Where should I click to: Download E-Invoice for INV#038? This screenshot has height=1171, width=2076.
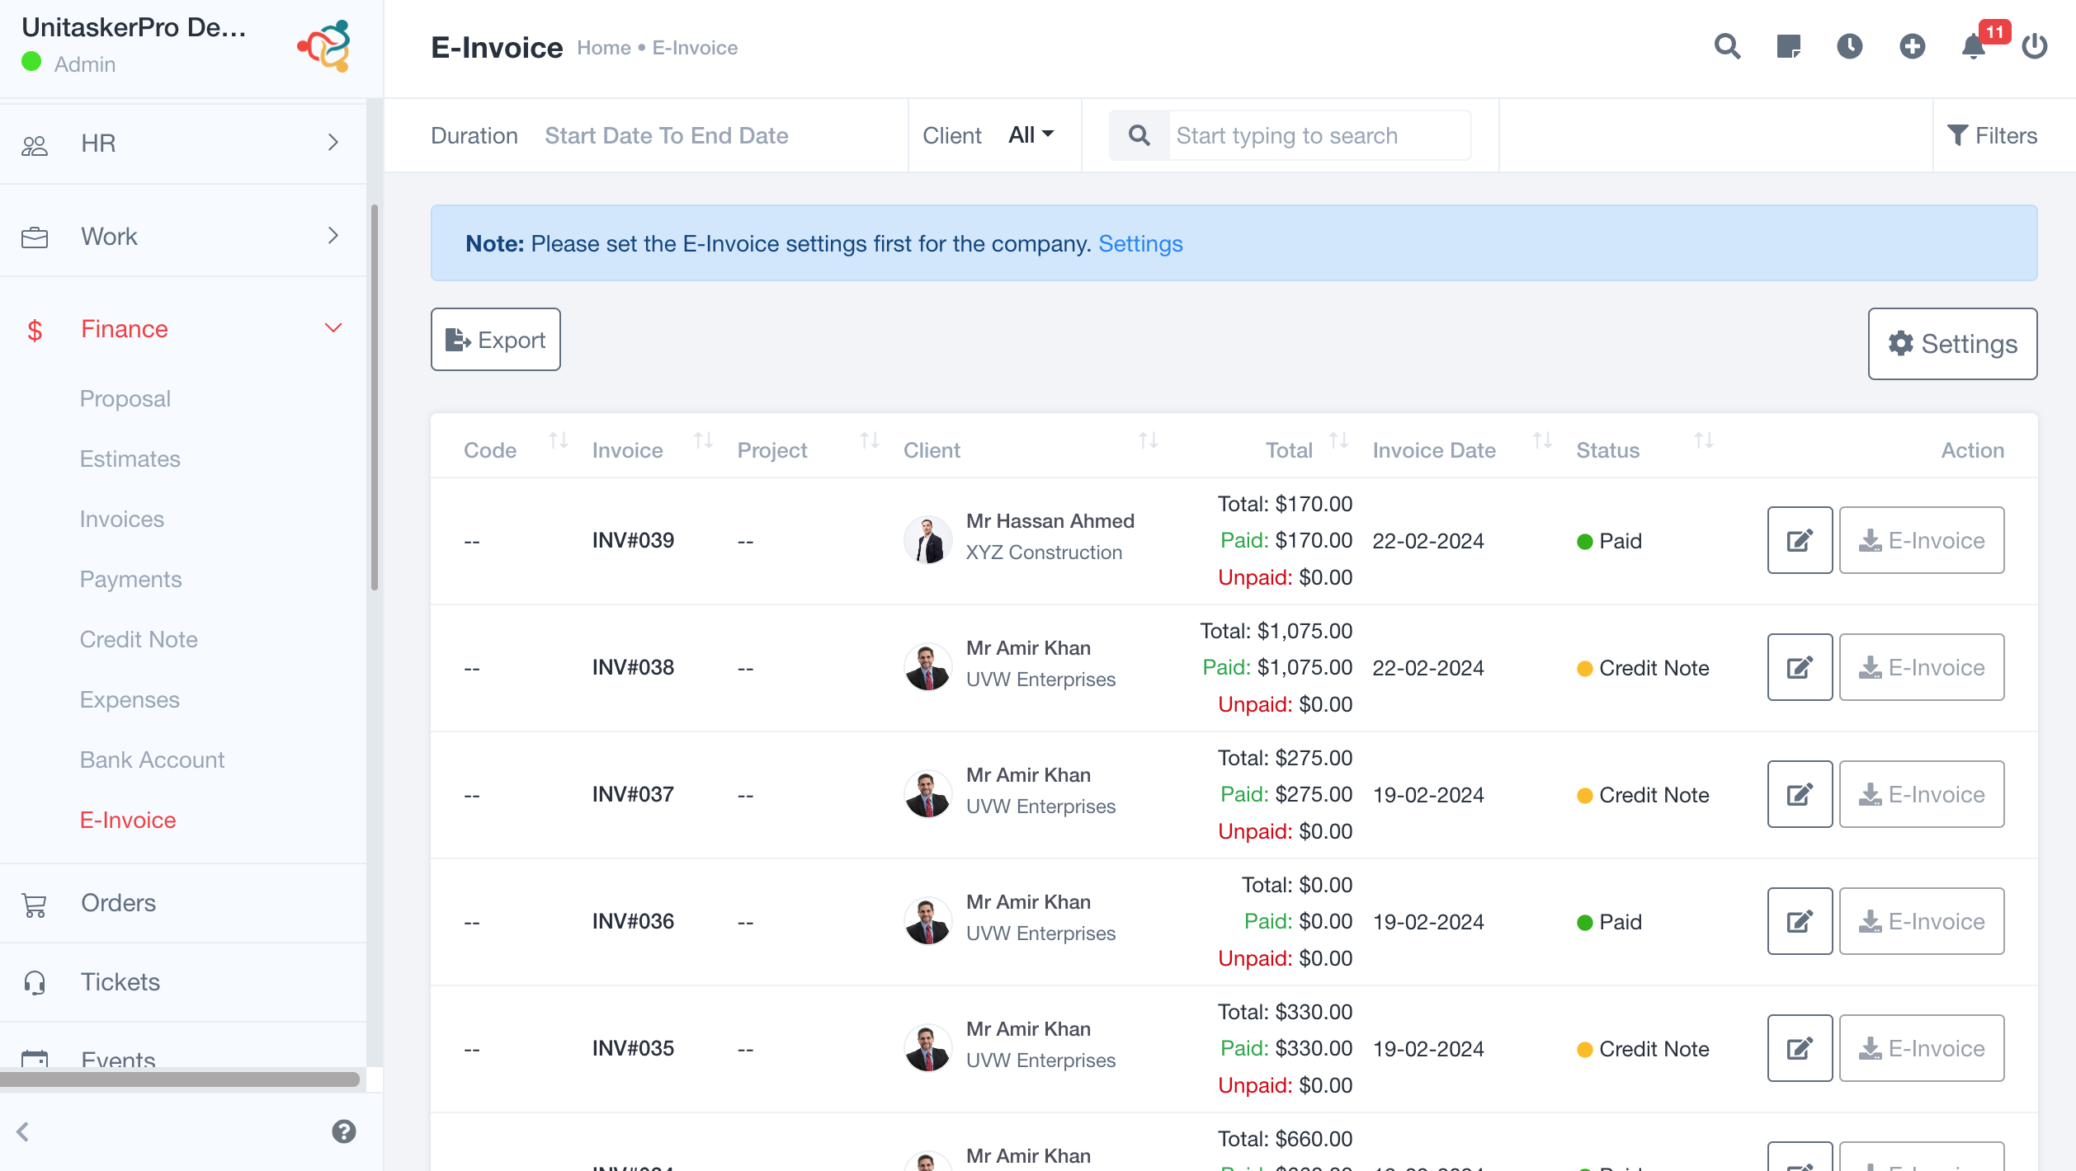pyautogui.click(x=1922, y=667)
